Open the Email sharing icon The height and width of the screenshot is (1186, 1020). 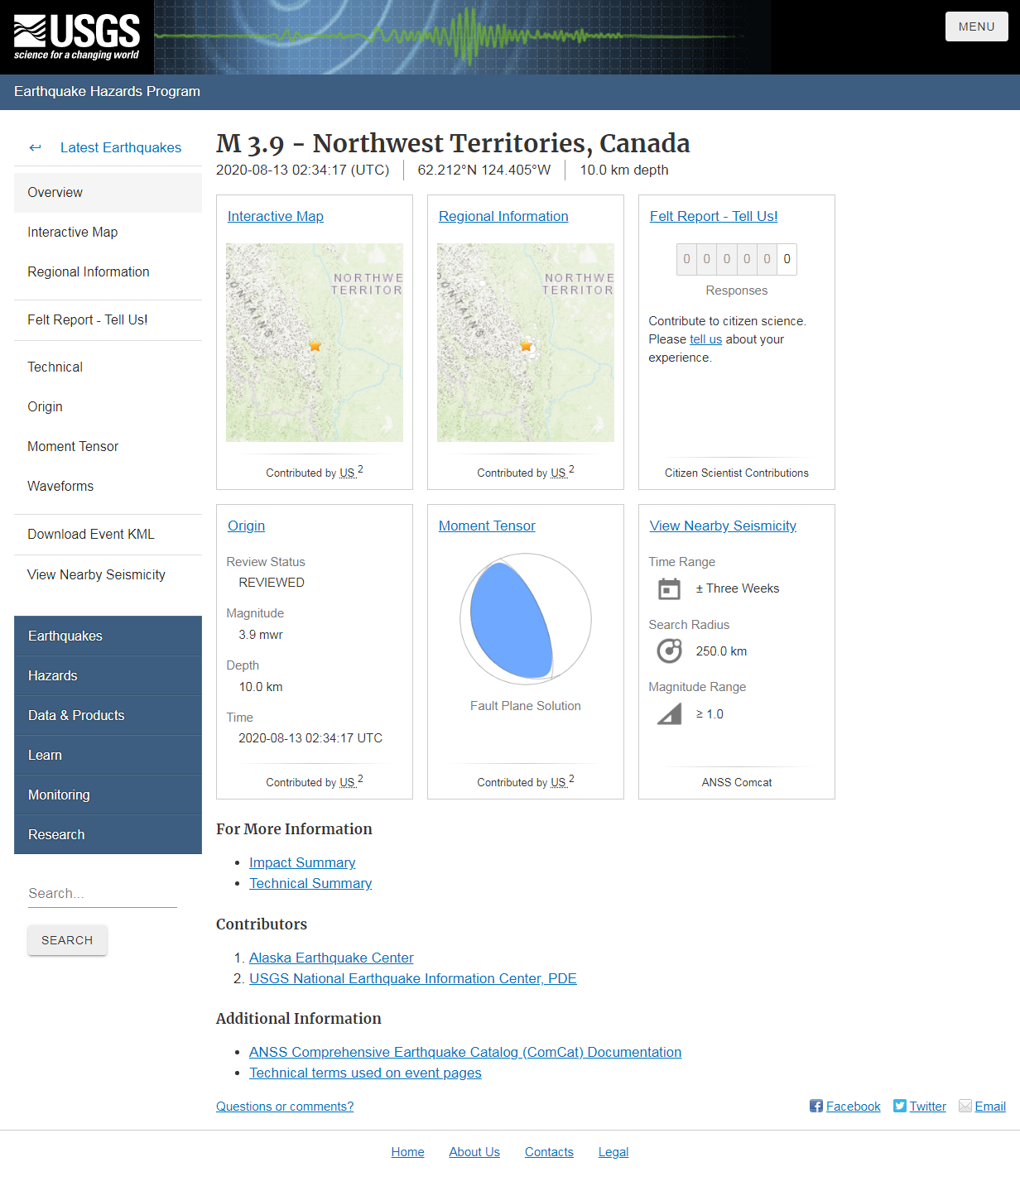click(x=965, y=1106)
